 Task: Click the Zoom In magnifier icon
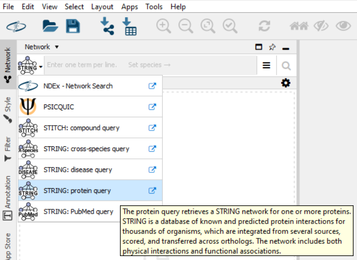[163, 26]
